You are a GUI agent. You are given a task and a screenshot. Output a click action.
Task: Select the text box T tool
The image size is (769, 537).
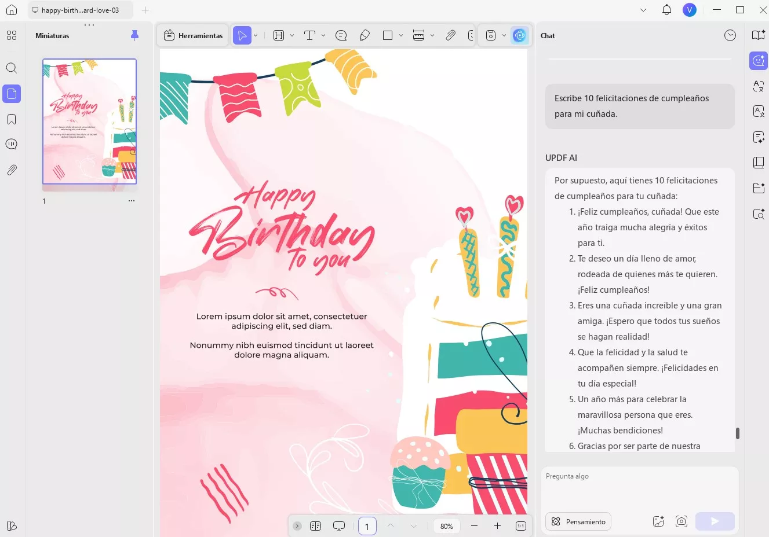pos(310,35)
